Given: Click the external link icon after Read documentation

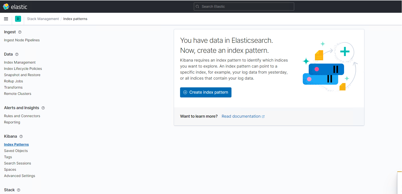Looking at the screenshot, I should pos(263,117).
